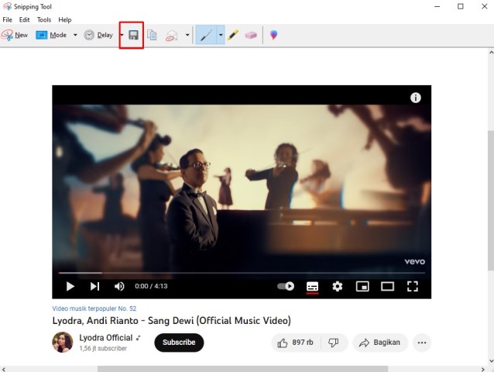The image size is (494, 372).
Task: Open the Help menu
Action: [65, 19]
